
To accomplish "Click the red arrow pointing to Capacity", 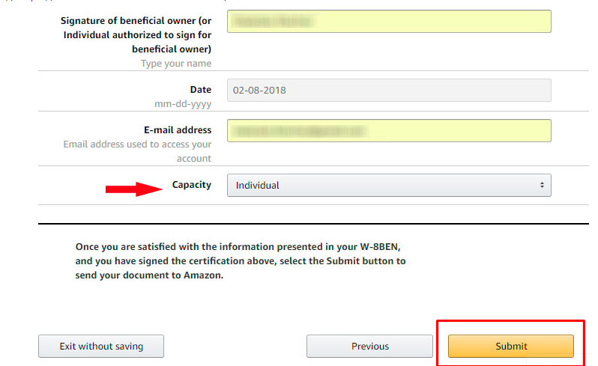I will (x=133, y=189).
